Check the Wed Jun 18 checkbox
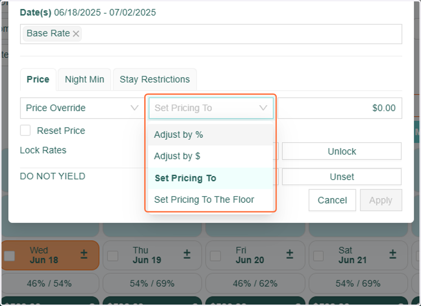The image size is (421, 306). (x=9, y=256)
